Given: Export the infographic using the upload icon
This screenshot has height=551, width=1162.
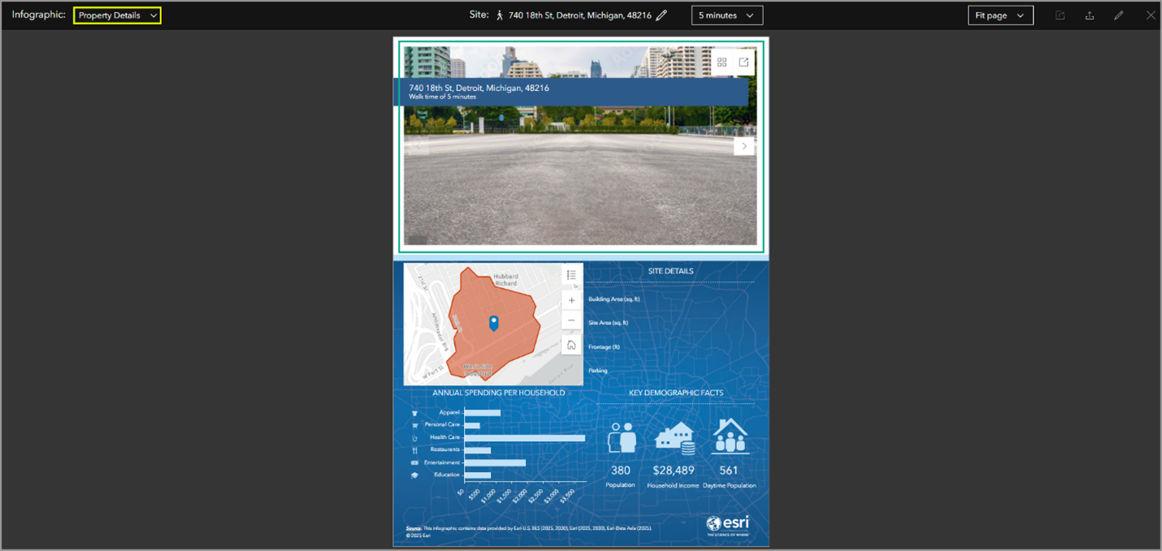Looking at the screenshot, I should click(x=1089, y=15).
